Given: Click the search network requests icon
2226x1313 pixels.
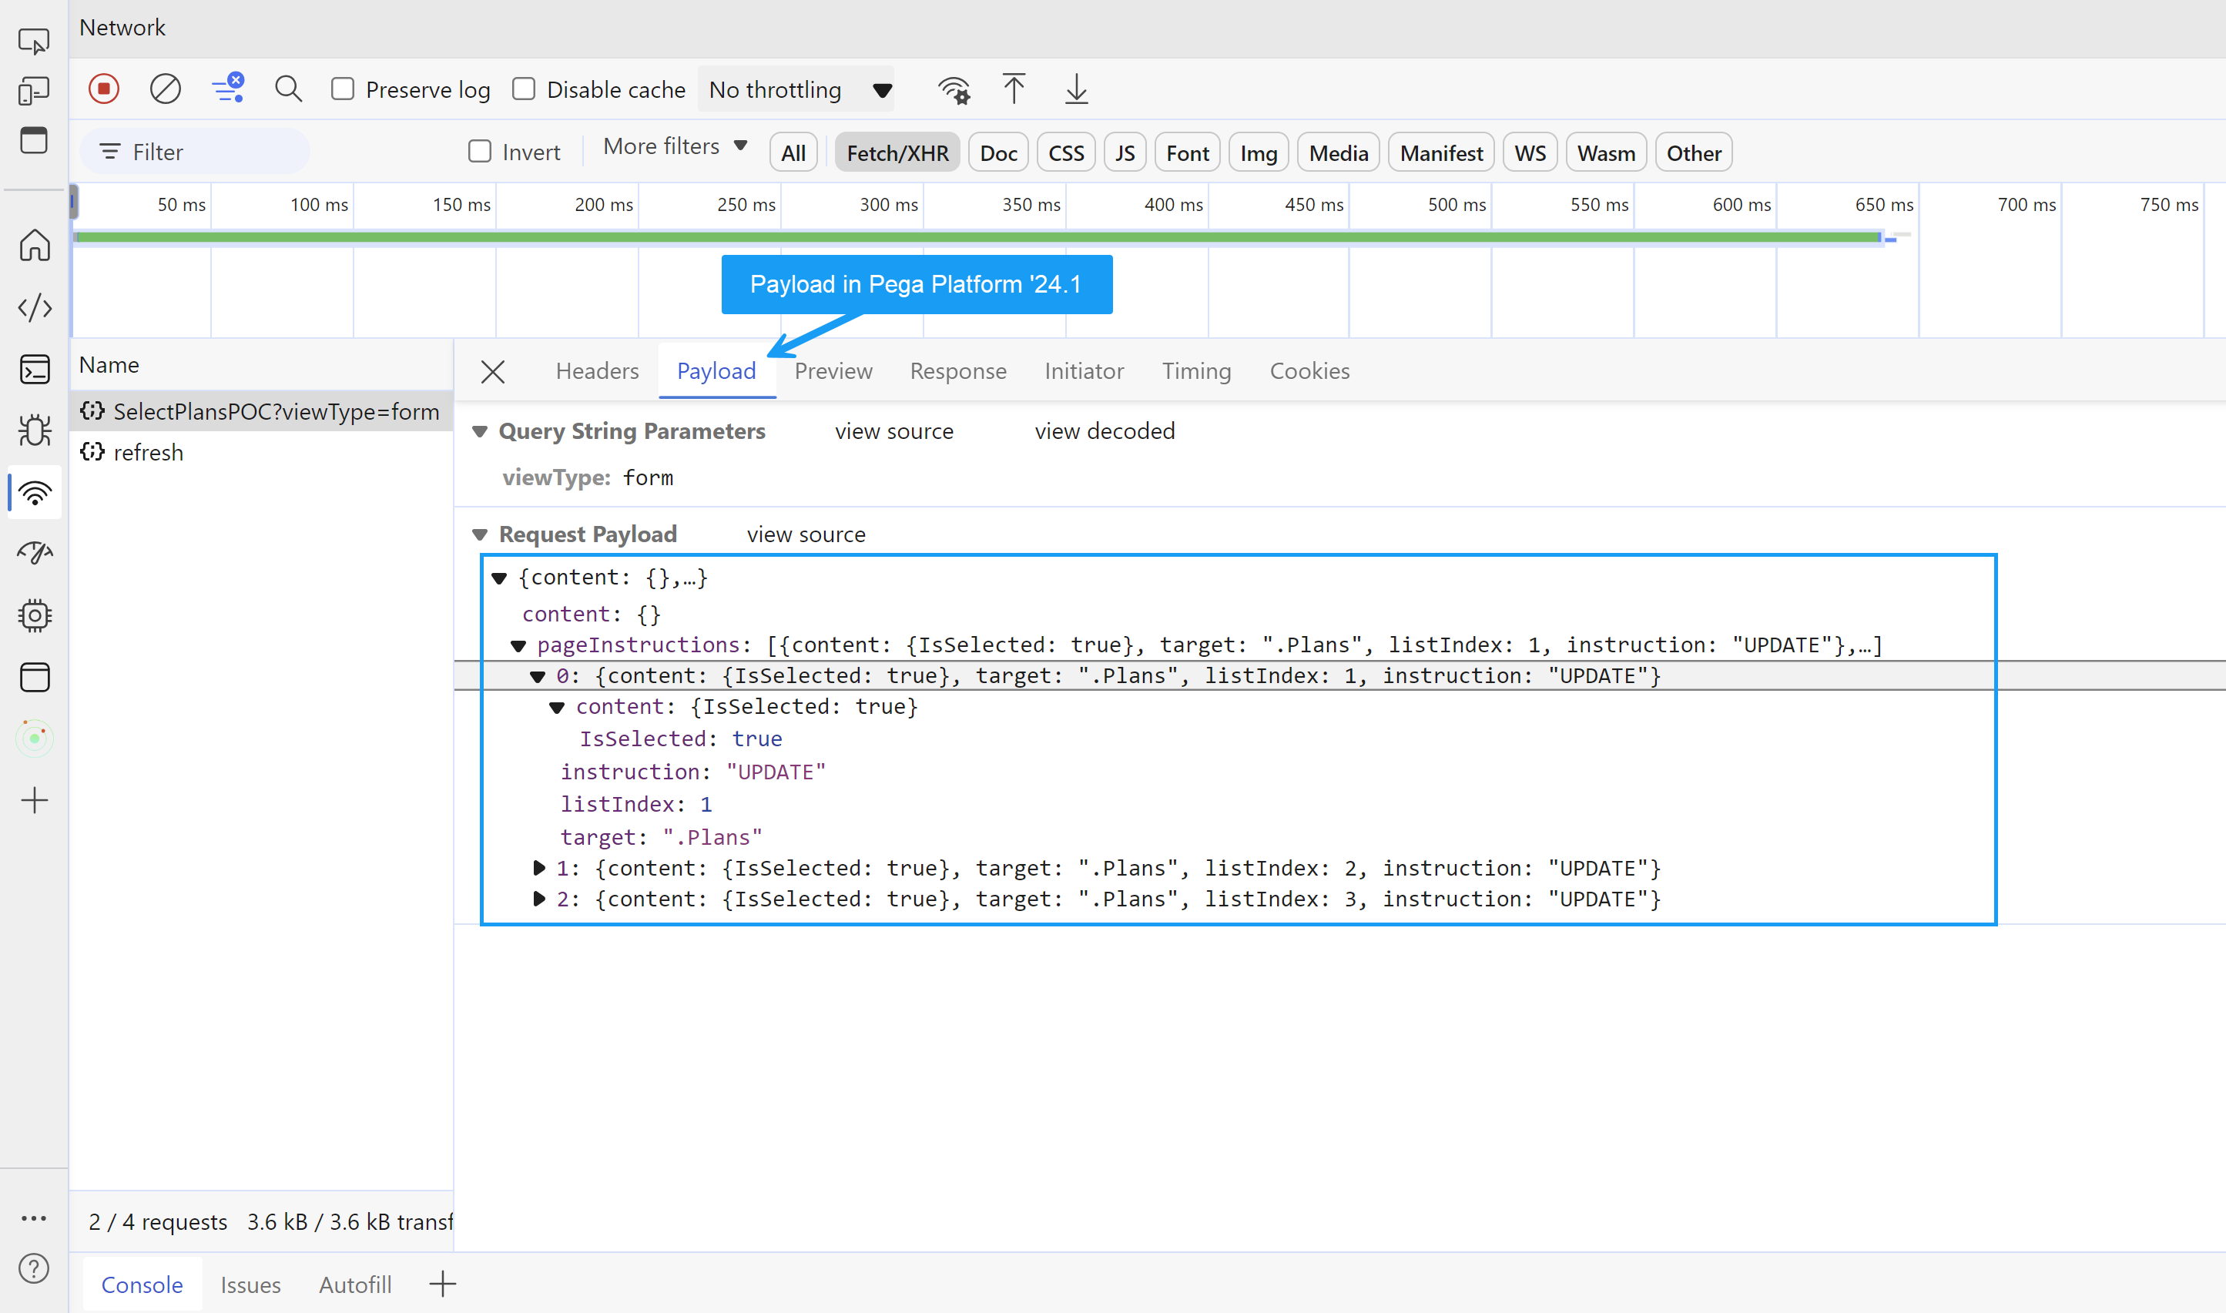Looking at the screenshot, I should tap(286, 89).
